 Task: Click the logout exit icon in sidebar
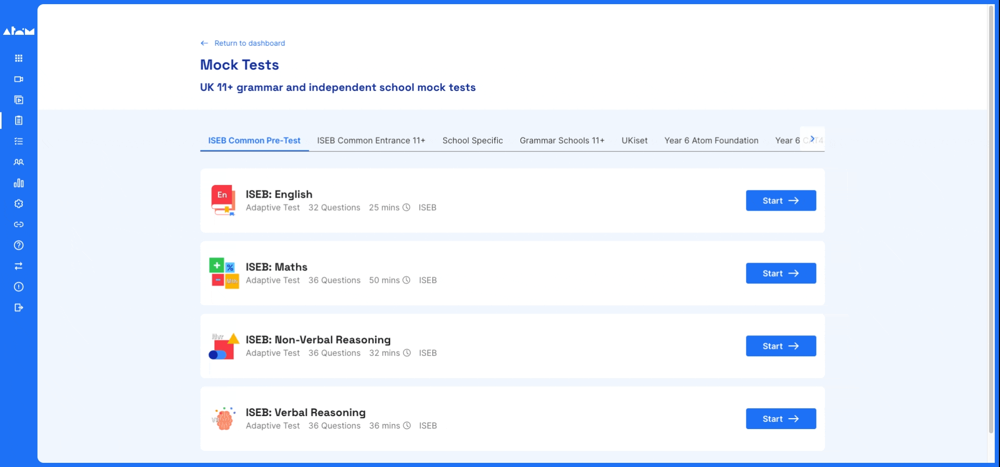pyautogui.click(x=19, y=308)
